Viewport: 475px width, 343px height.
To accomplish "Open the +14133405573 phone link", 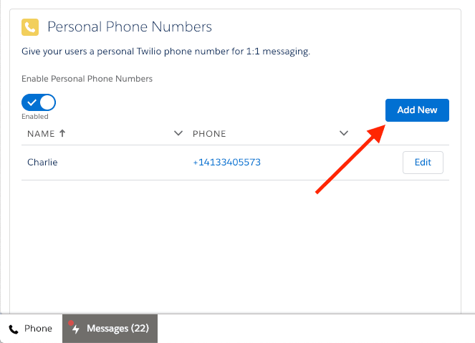I will [x=226, y=163].
